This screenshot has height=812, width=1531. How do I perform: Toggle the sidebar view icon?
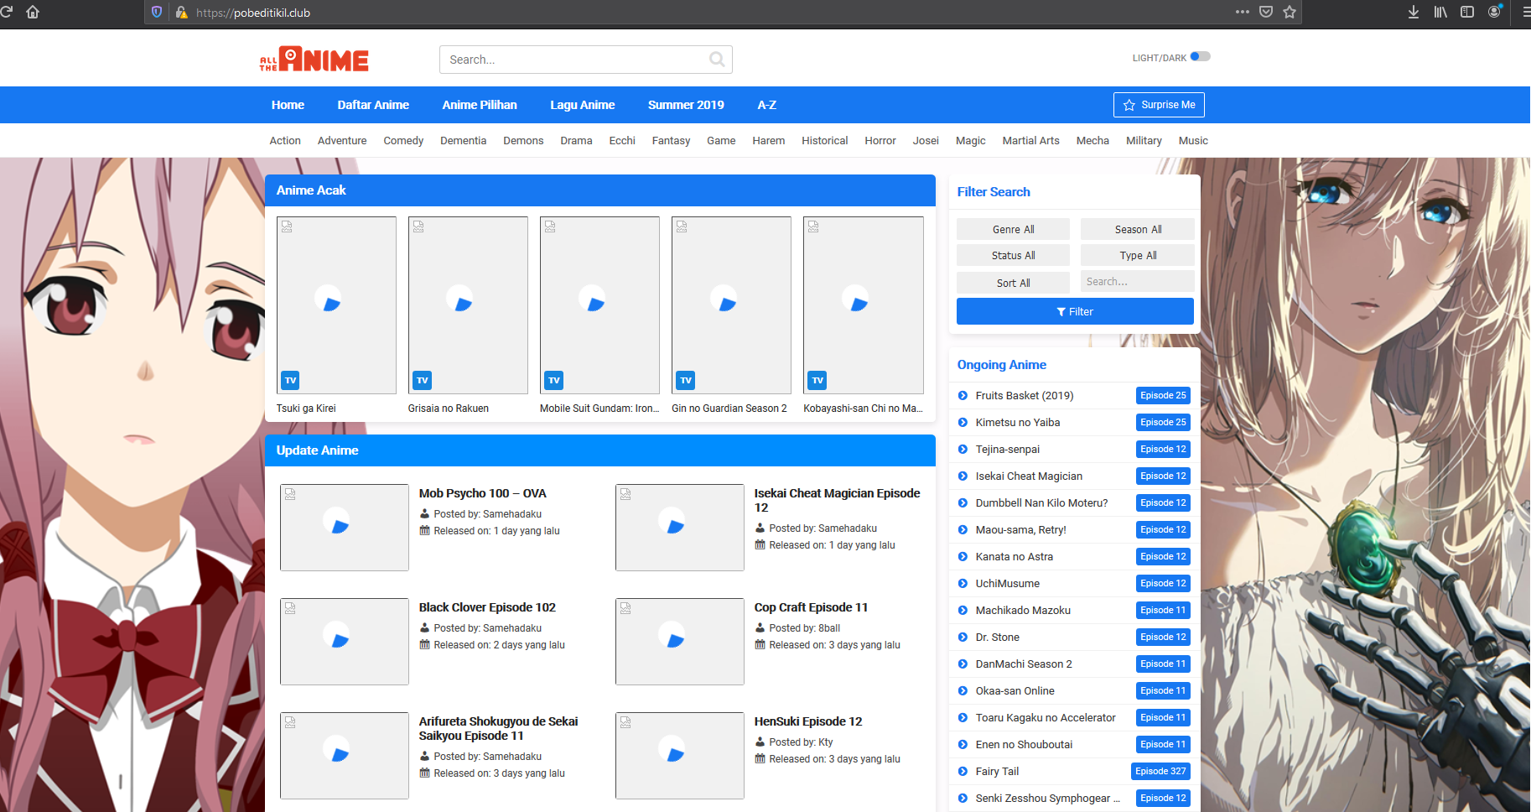[x=1467, y=12]
